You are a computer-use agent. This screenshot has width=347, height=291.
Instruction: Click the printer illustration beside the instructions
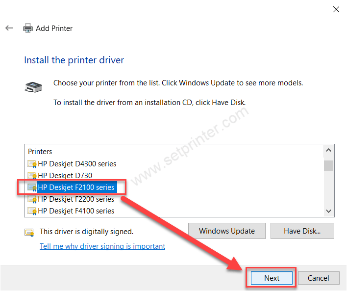pos(33,87)
